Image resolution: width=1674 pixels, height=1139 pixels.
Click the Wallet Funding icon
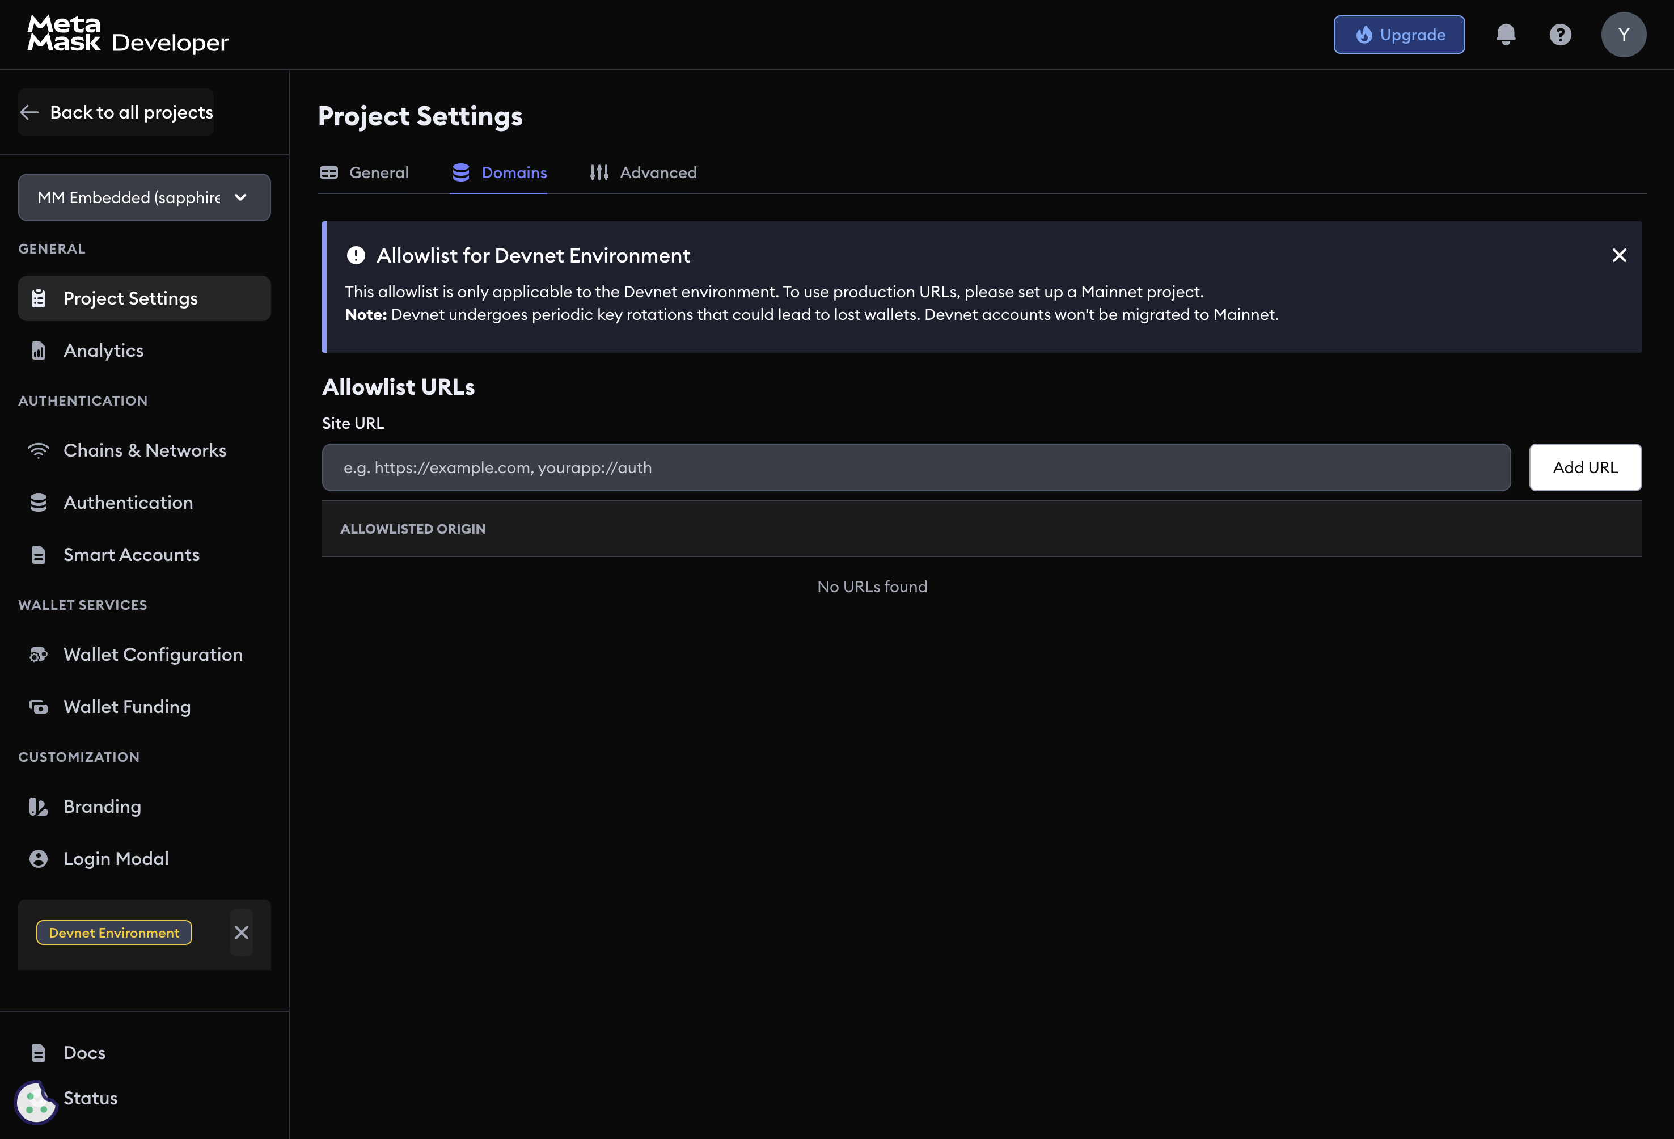[39, 707]
